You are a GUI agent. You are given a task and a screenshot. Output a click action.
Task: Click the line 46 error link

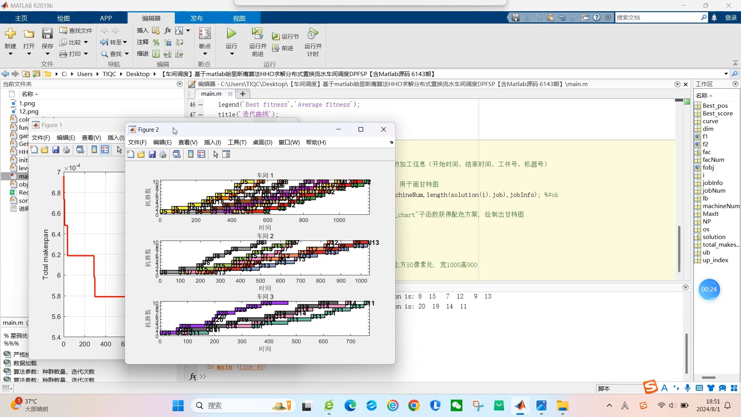[x=251, y=367]
